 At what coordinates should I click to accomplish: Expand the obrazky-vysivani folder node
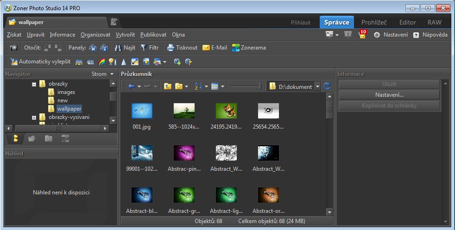34,118
